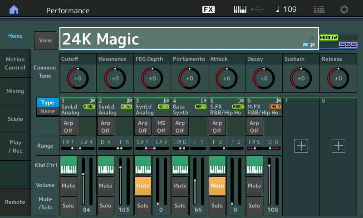363x218 pixels.
Task: Open the FX effect settings icon
Action: tap(208, 10)
